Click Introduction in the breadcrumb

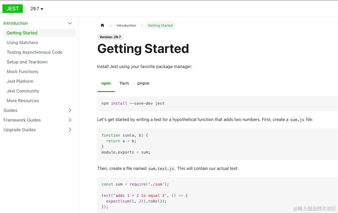click(126, 26)
